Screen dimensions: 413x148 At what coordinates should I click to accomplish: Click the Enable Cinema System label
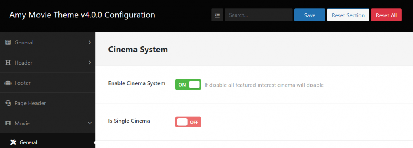pos(137,83)
